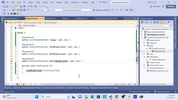
Task: Click Start Without Debugging outline play icon
Action: 113,10
